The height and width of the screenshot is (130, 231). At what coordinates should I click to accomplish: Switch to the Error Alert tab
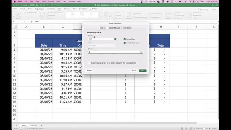click(x=127, y=28)
